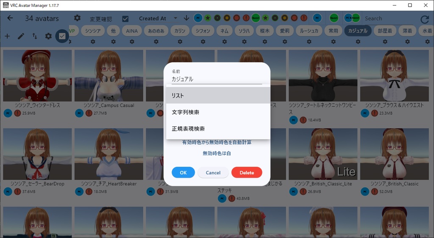Click PC icon under シンシア_Campus Casual
The image size is (434, 238).
[79, 113]
